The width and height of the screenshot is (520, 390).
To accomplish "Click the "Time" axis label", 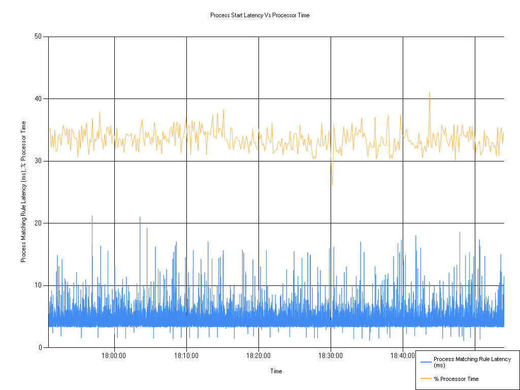I will pyautogui.click(x=276, y=371).
